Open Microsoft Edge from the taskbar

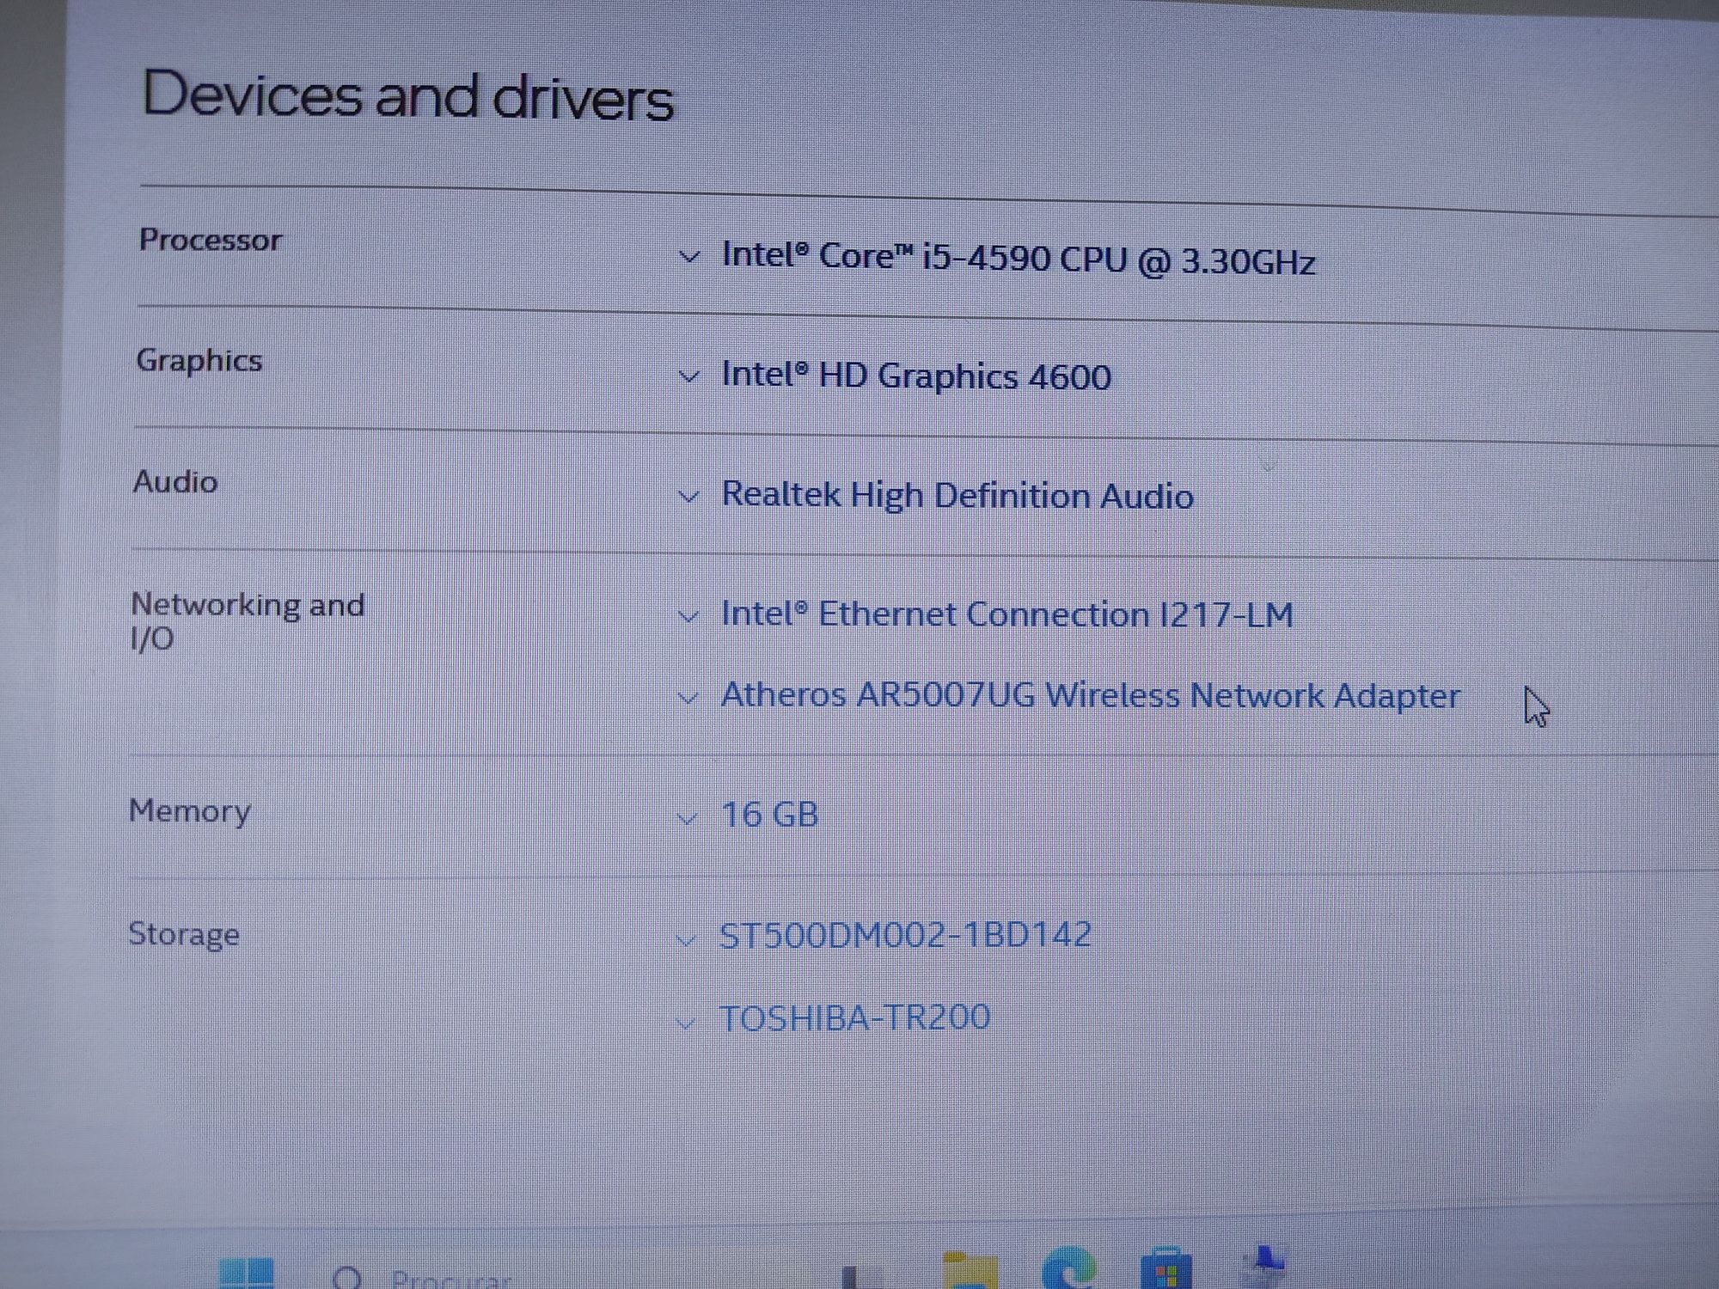point(1068,1268)
